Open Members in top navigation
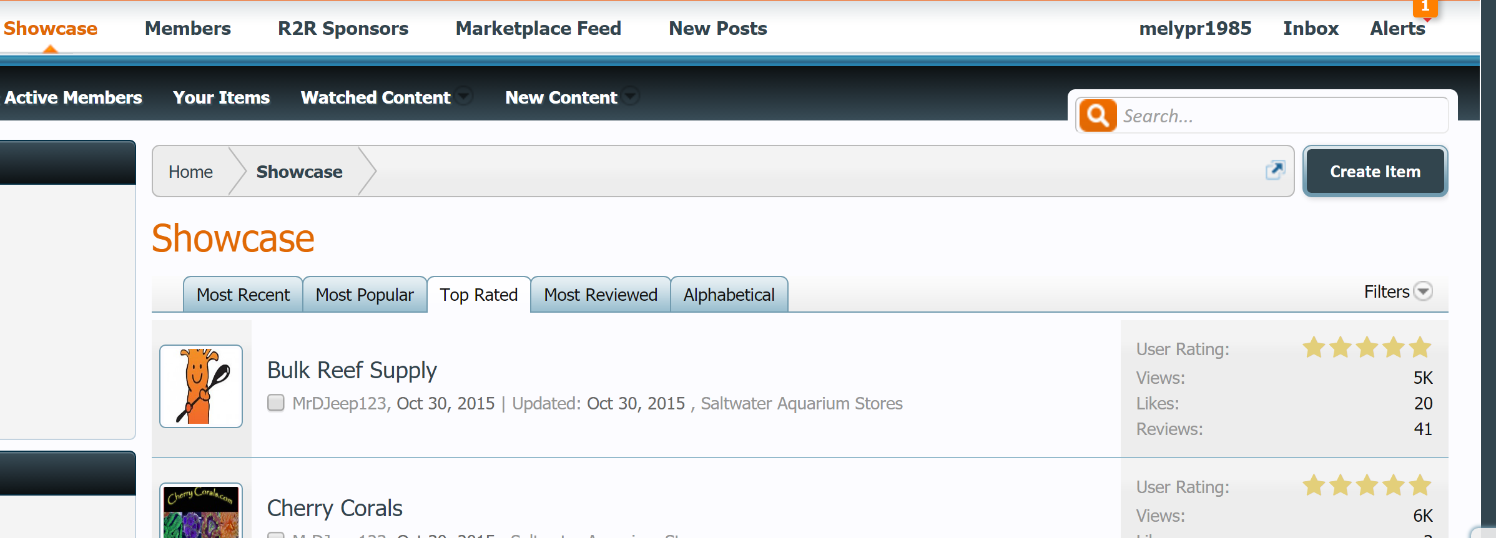The image size is (1496, 538). [x=188, y=28]
